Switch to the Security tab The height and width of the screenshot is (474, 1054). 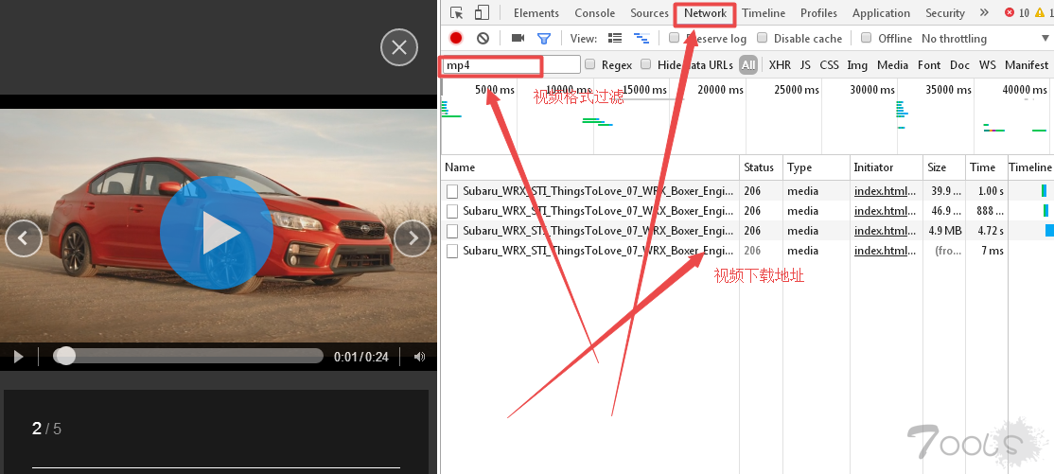click(x=944, y=13)
